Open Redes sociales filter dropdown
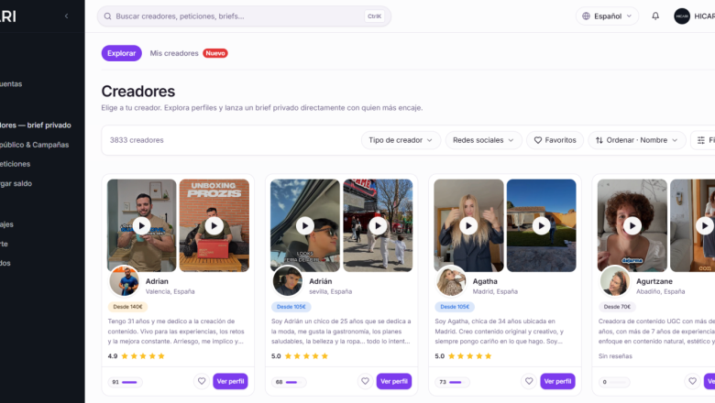Viewport: 715px width, 403px height. 483,140
